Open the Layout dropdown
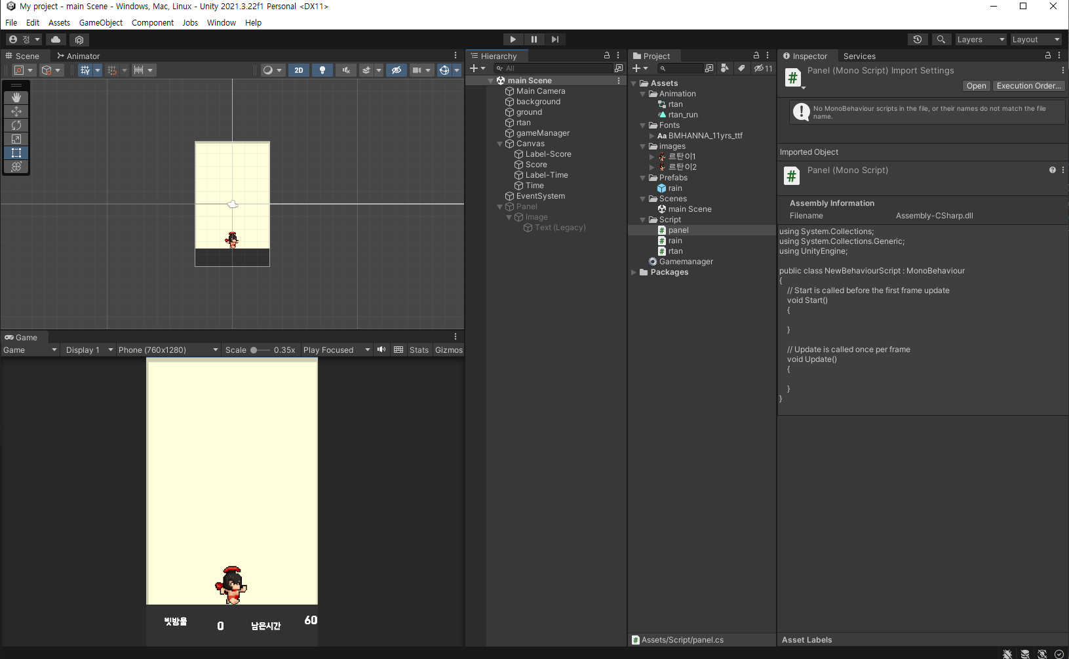This screenshot has width=1069, height=659. coord(1036,39)
